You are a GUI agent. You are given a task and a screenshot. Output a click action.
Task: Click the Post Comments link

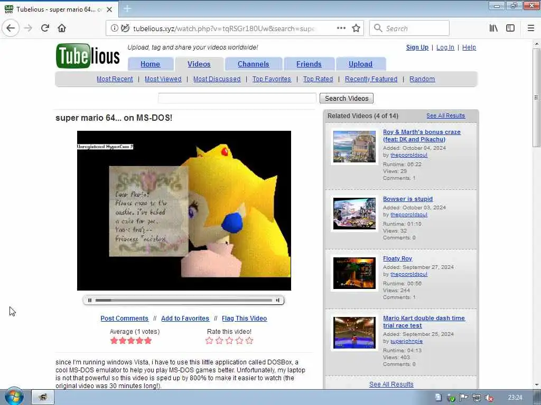(x=124, y=319)
